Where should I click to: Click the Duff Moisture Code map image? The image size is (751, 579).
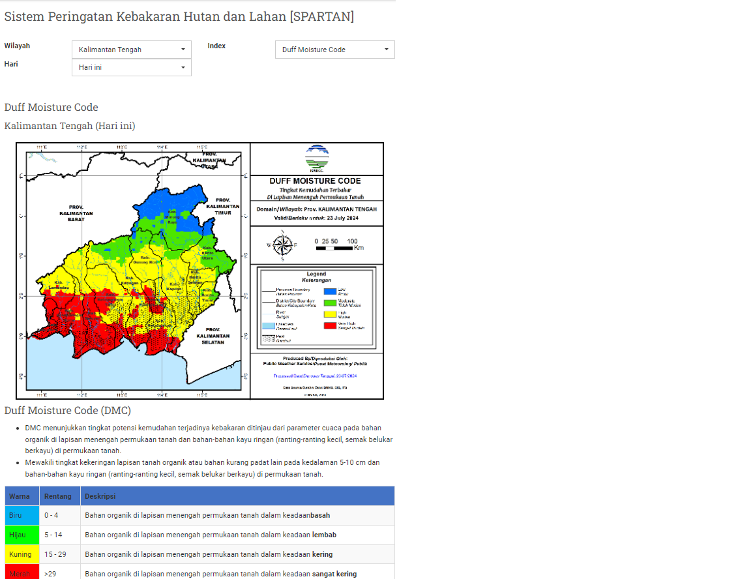pyautogui.click(x=199, y=271)
